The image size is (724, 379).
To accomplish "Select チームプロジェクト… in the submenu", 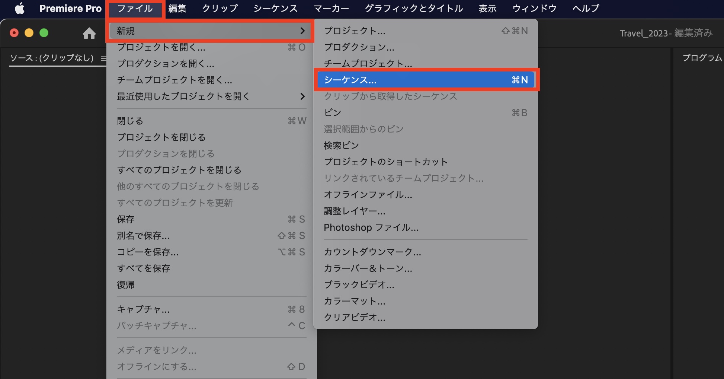I will 426,64.
